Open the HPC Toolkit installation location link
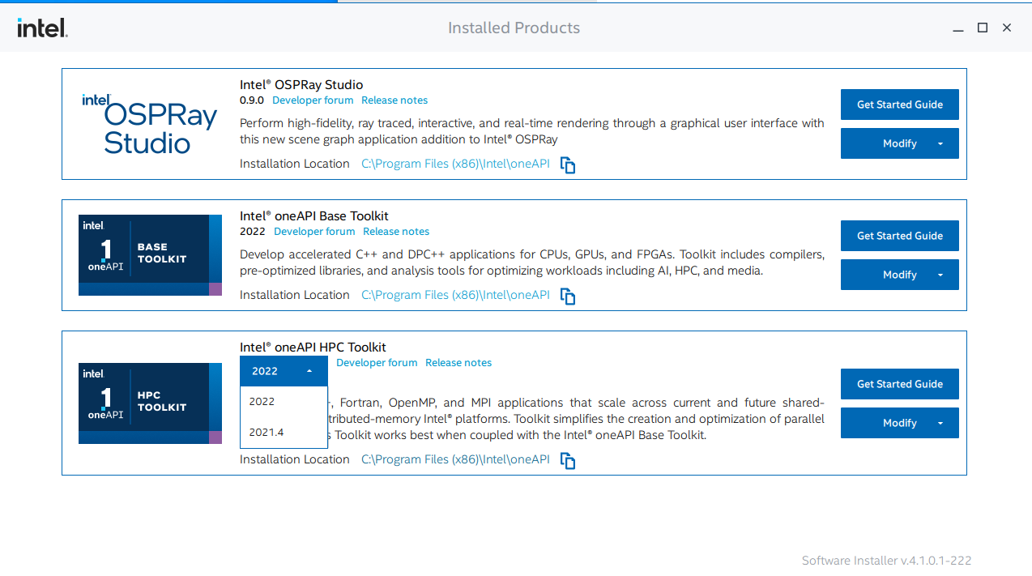The height and width of the screenshot is (576, 1032). point(454,459)
